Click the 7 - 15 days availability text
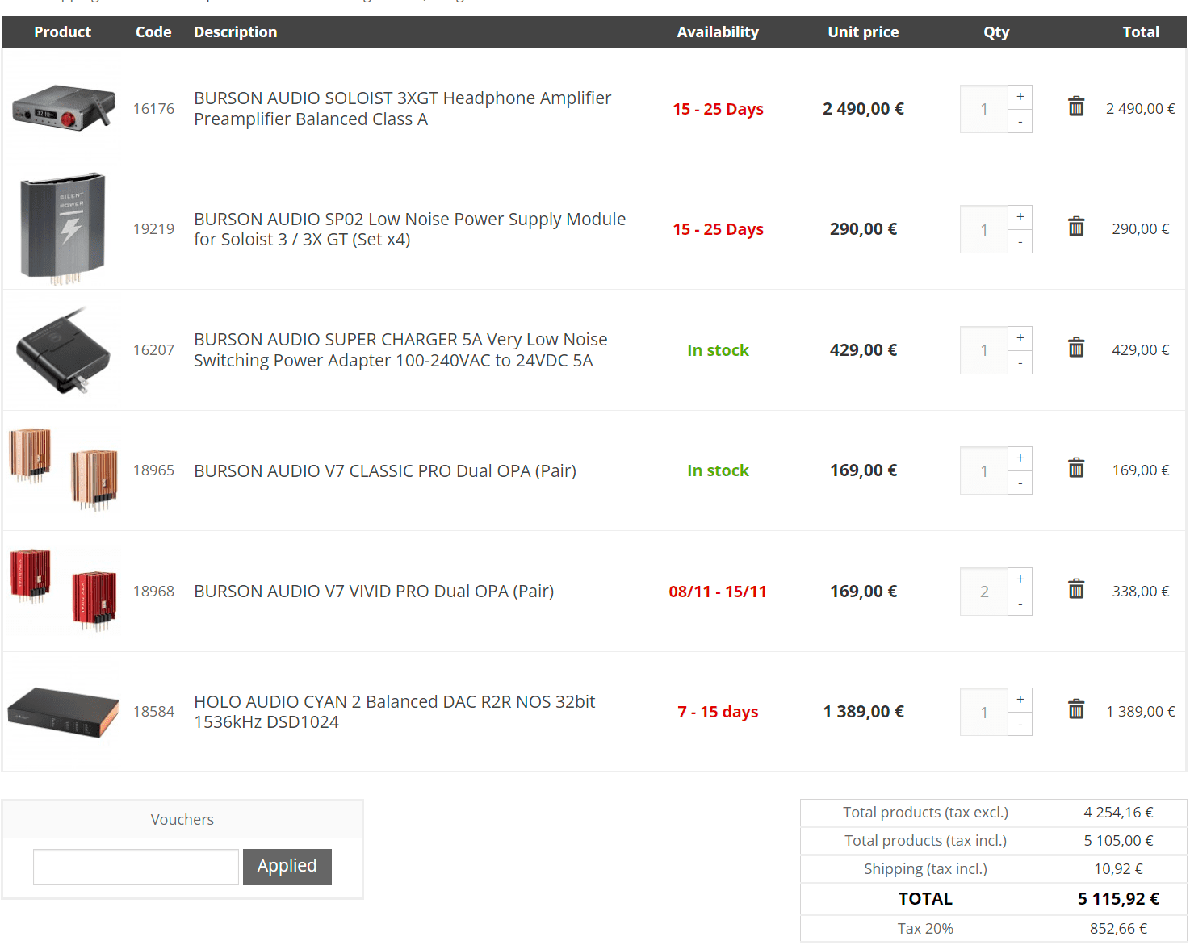This screenshot has width=1190, height=945. 718,712
